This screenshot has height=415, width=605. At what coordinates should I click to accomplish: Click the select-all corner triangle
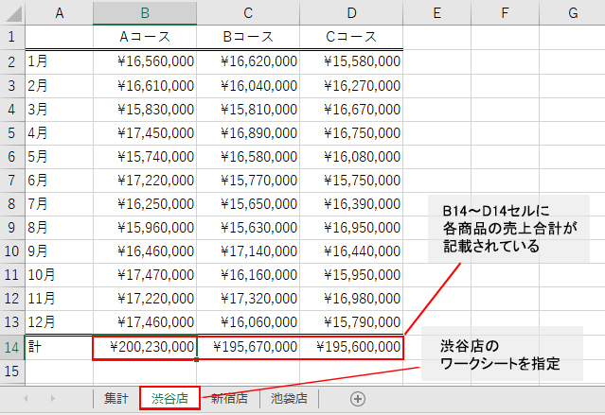click(11, 12)
